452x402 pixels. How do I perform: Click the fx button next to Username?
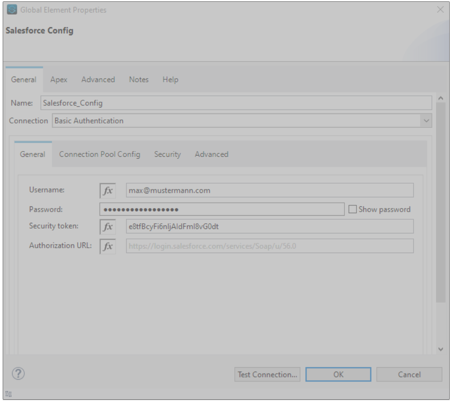pos(108,190)
